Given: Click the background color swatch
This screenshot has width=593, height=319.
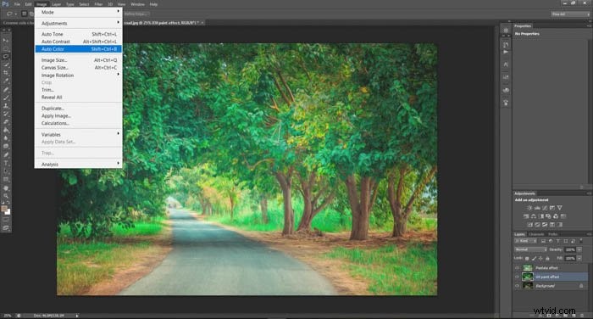Looking at the screenshot, I should pos(8,212).
